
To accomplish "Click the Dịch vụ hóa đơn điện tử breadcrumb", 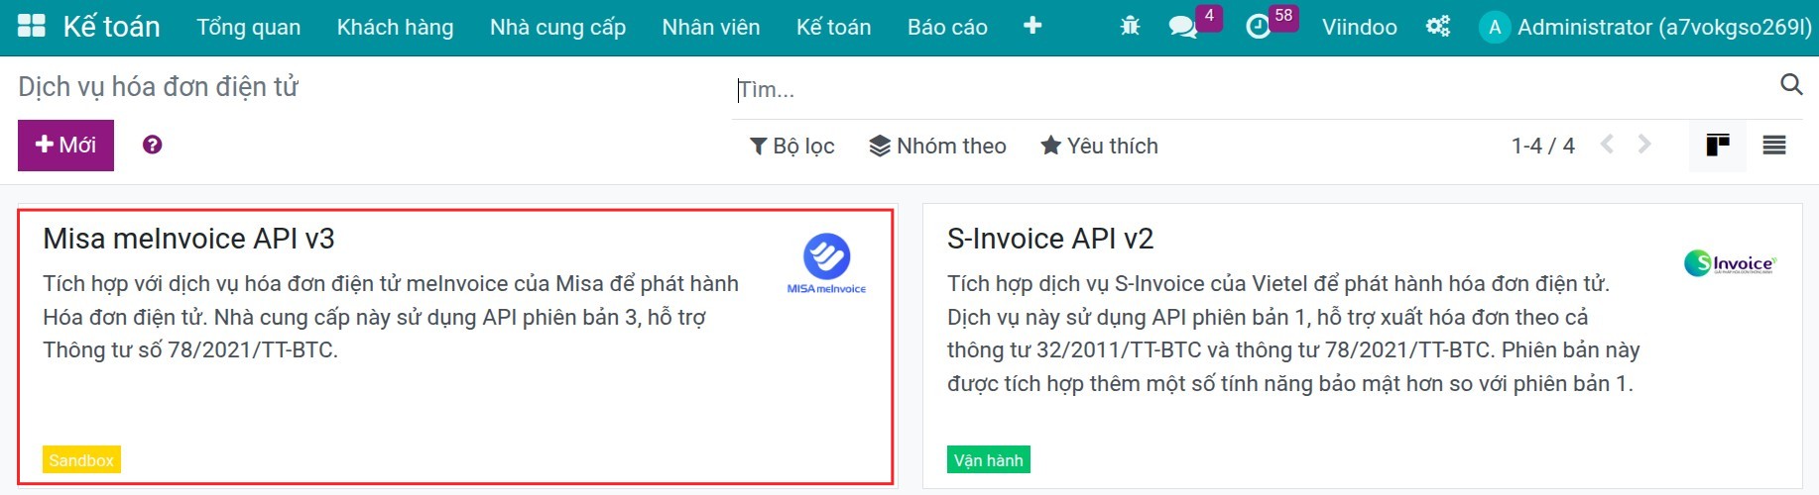I will tap(158, 87).
